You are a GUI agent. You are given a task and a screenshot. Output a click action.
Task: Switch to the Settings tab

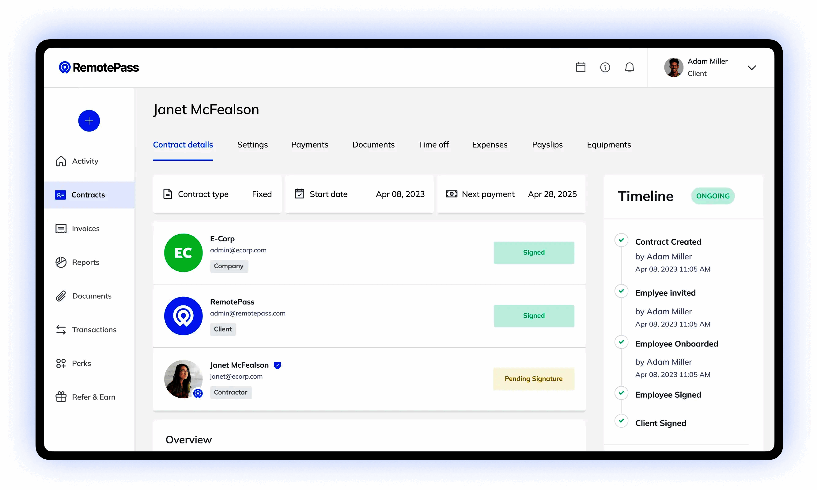(253, 145)
